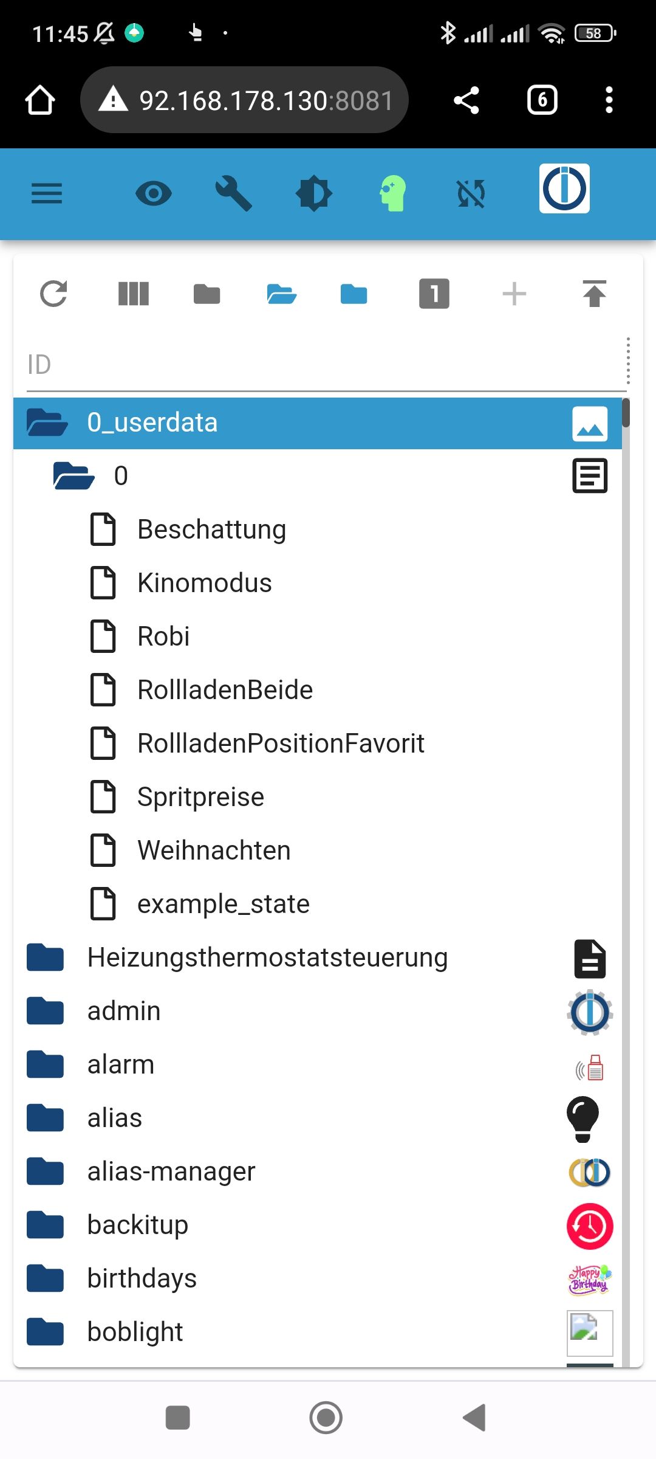Expand the alias-manager folder
This screenshot has height=1459, width=656.
click(x=46, y=1171)
